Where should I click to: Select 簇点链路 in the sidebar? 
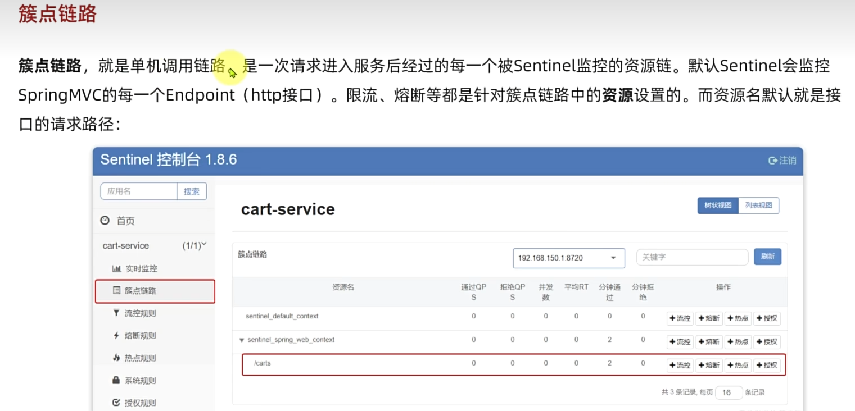[x=155, y=291]
